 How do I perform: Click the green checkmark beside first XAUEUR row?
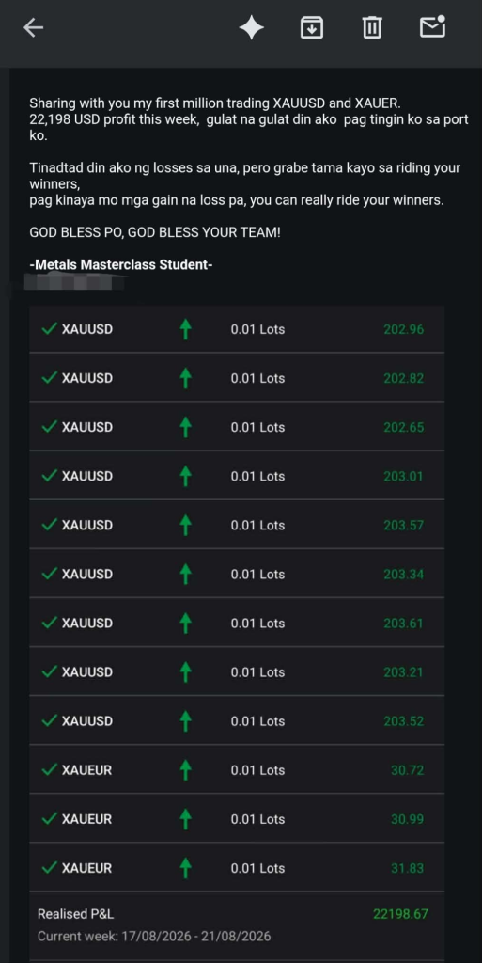coord(49,770)
